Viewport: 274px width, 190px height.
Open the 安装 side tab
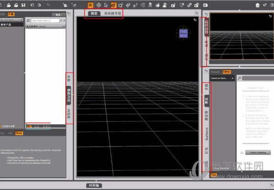[69, 79]
